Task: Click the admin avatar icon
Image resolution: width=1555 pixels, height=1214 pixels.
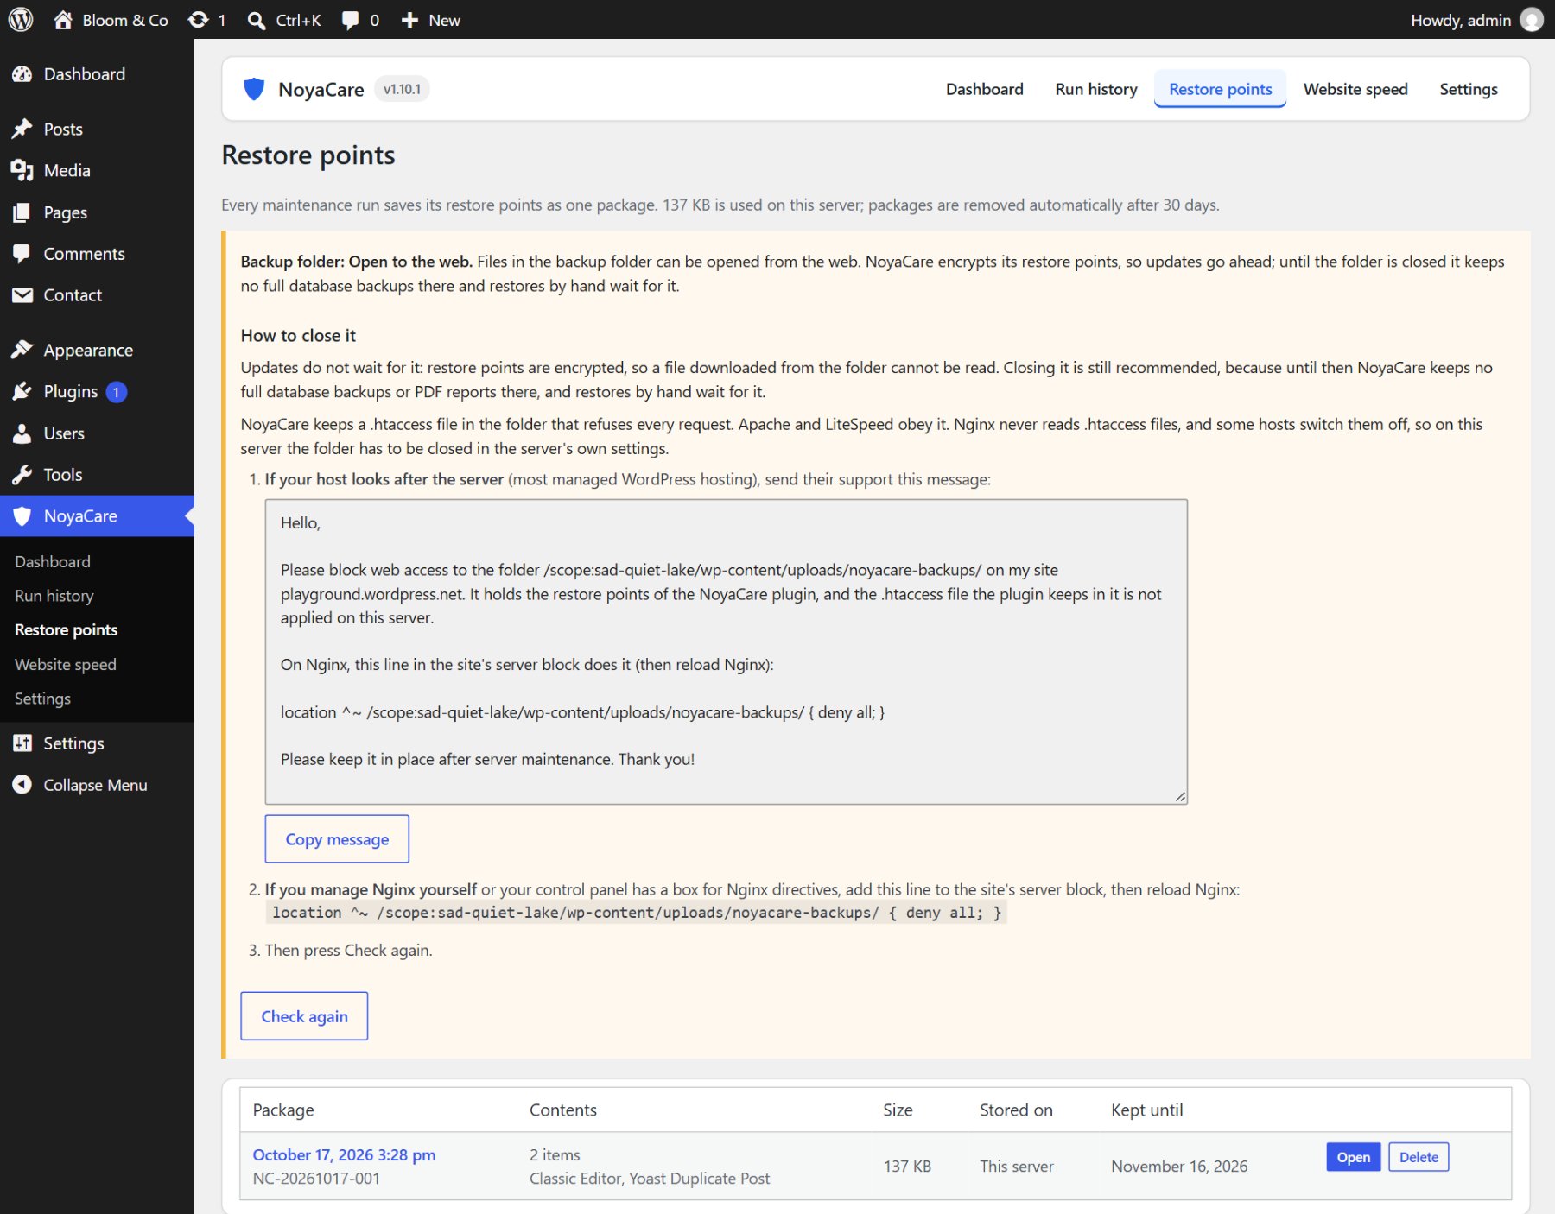Action: [x=1532, y=19]
